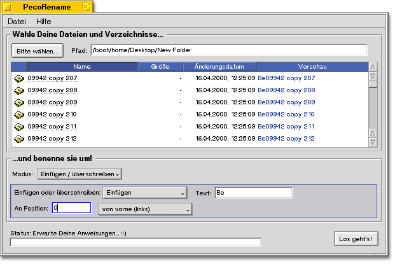This screenshot has width=395, height=264.
Task: Open the Einfügen oder überschreiben dropdown
Action: coord(145,193)
